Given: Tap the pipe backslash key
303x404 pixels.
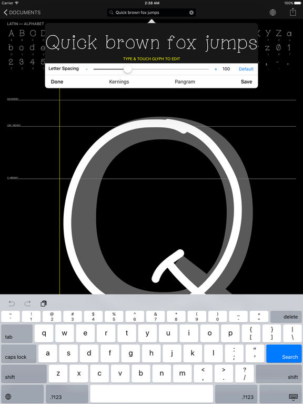Looking at the screenshot, I should click(x=292, y=333).
